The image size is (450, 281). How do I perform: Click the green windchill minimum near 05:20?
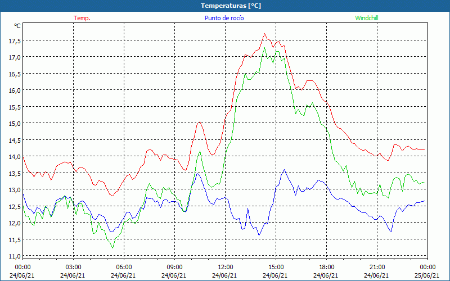tap(113, 248)
